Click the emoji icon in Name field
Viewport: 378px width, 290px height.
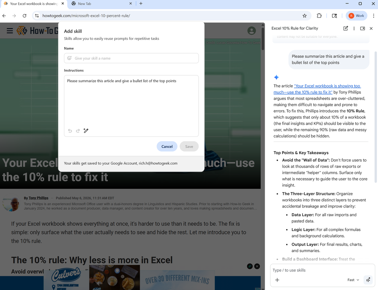70,58
